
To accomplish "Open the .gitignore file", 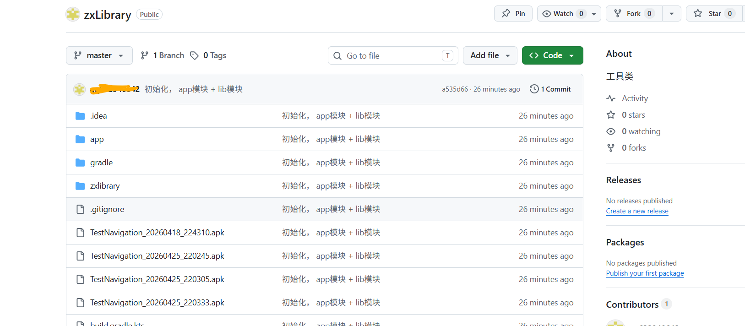I will [107, 209].
